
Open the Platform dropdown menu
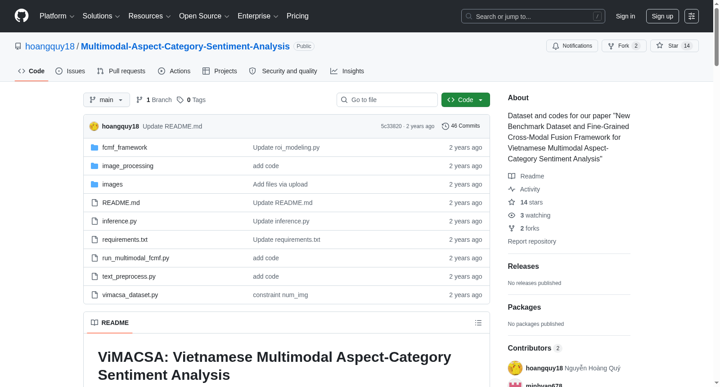click(x=57, y=16)
